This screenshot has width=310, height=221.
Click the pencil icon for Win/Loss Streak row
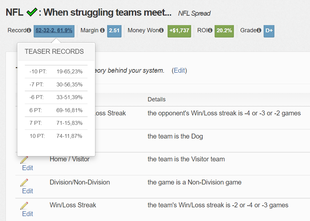coord(24,206)
